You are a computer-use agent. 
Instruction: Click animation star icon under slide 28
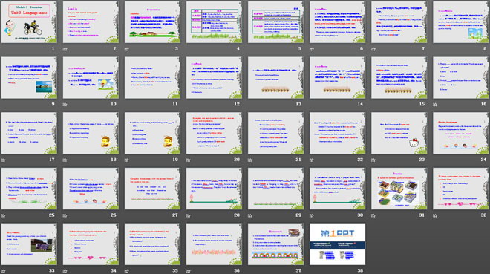[189, 215]
